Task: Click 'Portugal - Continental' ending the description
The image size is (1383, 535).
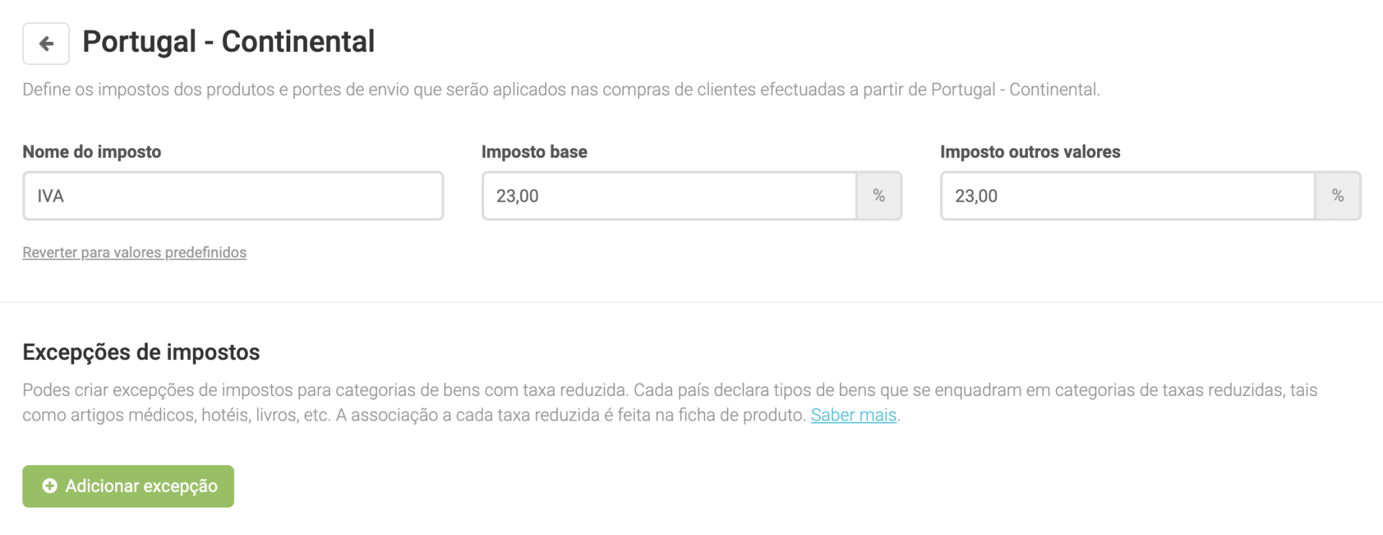Action: [x=1014, y=90]
